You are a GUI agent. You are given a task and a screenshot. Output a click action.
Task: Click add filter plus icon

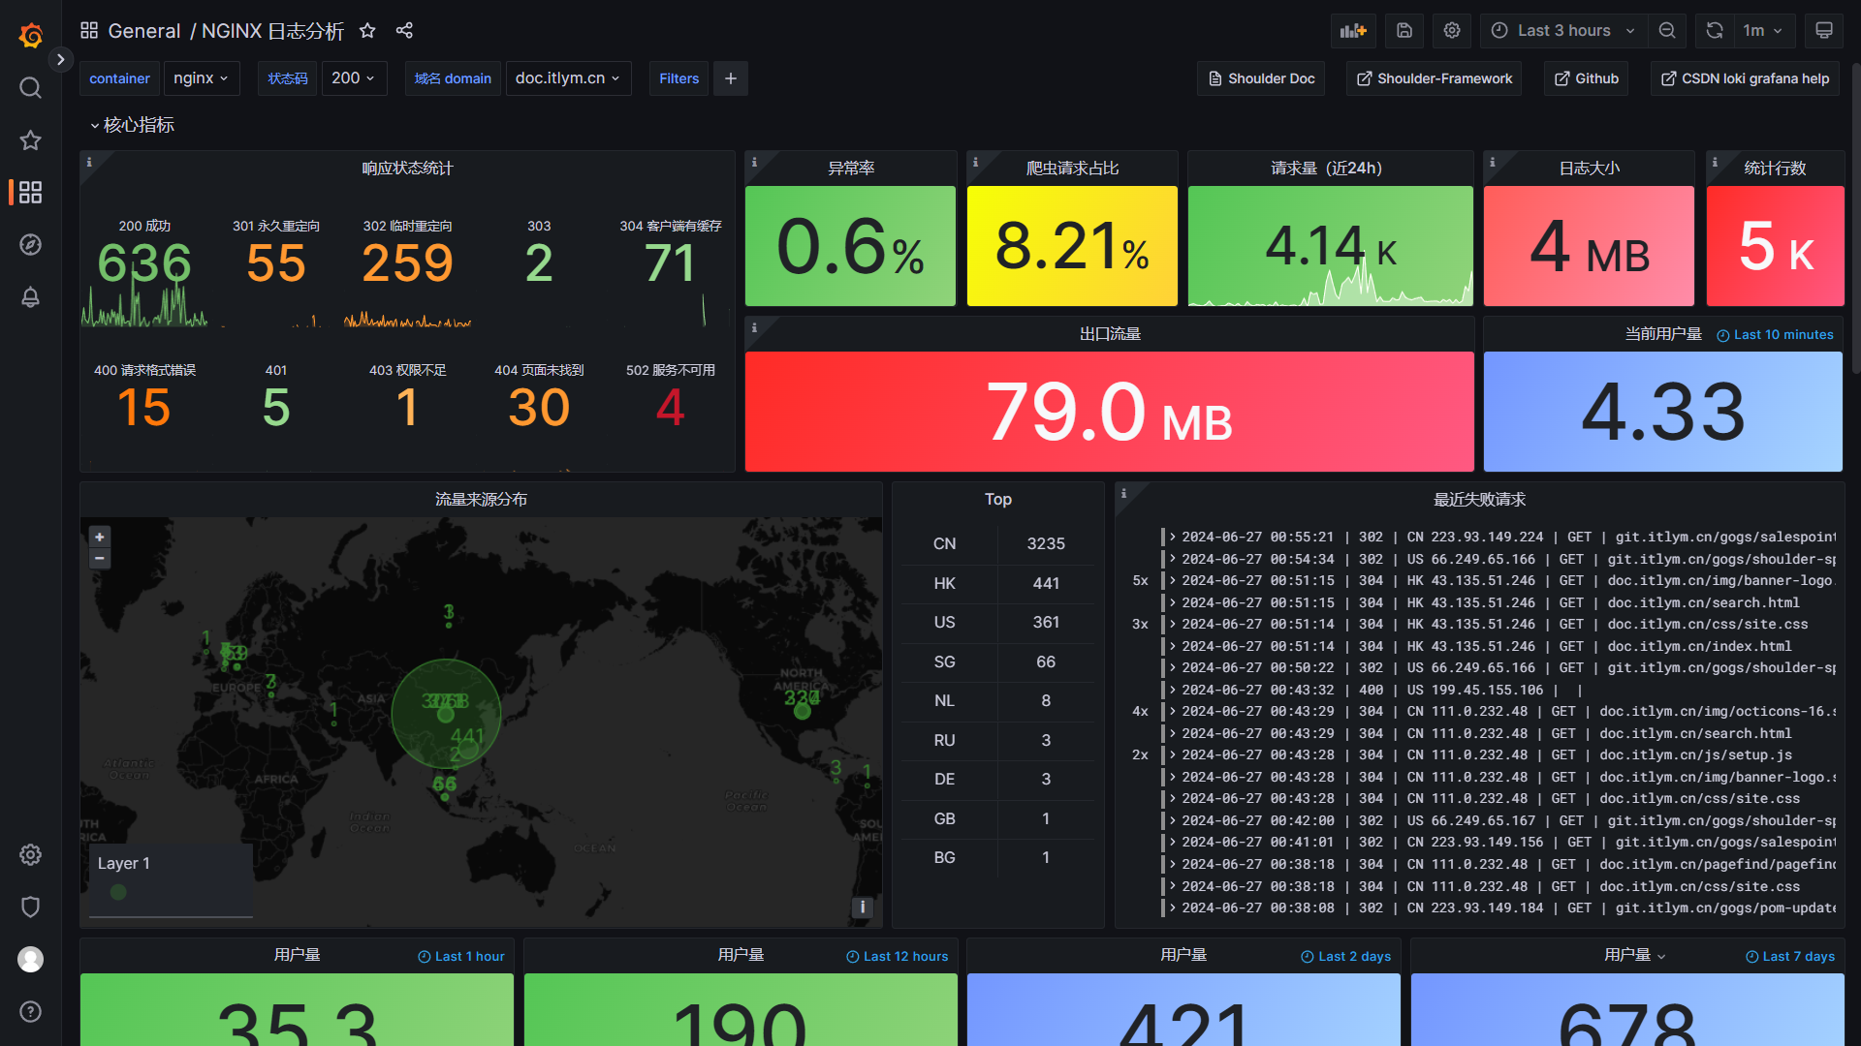click(731, 77)
